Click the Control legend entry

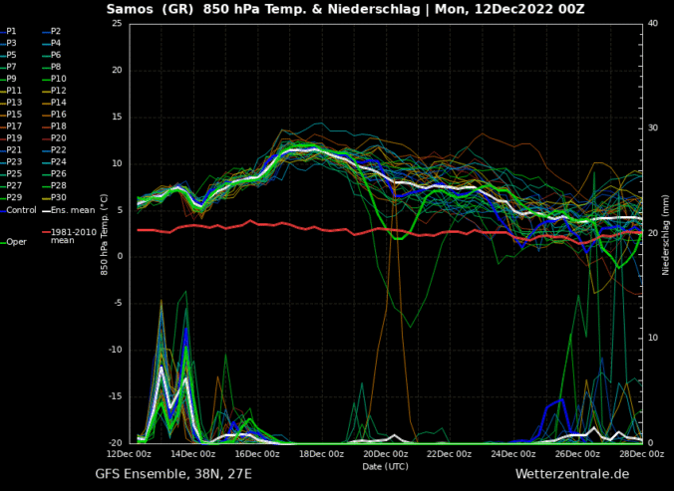point(21,210)
